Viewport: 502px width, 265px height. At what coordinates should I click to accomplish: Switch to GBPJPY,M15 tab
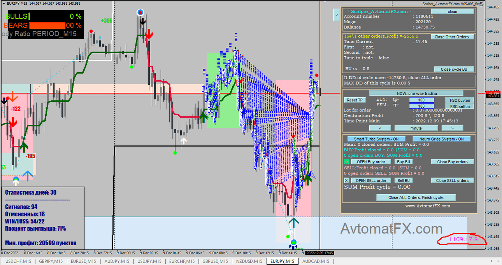[x=51, y=262]
